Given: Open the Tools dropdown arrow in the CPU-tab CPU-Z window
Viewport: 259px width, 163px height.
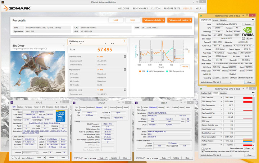Looking at the screenshot, I should coord(44,158).
